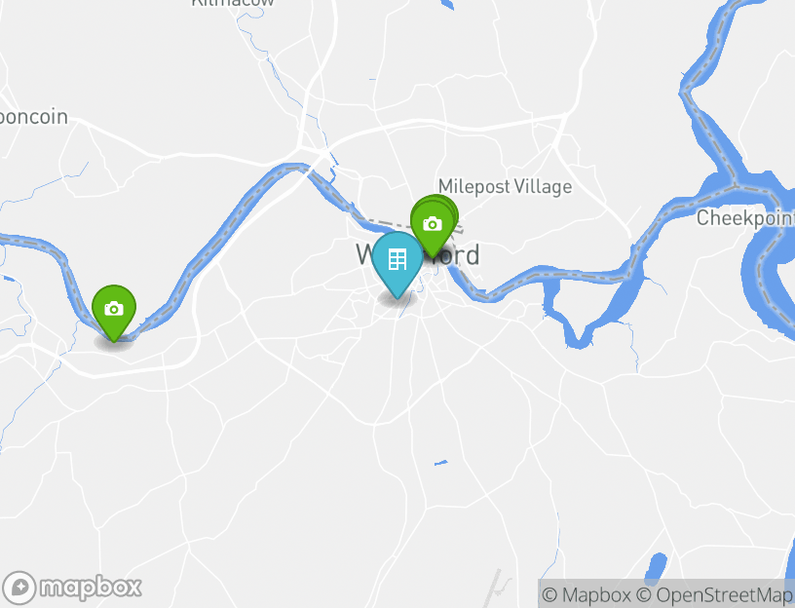Select the green camera marker on the western river bend
The height and width of the screenshot is (608, 795).
click(x=114, y=309)
